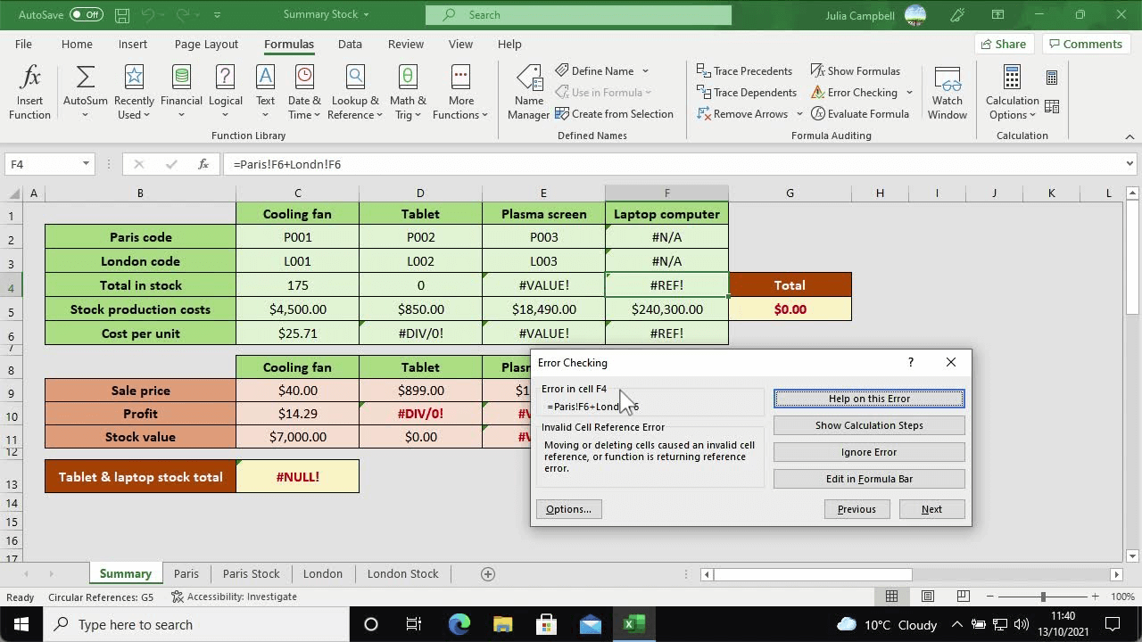This screenshot has height=642, width=1142.
Task: Click Create from Selection
Action: [x=615, y=113]
